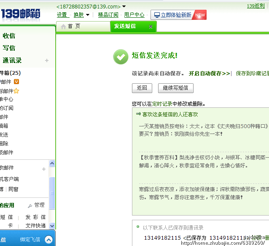
Task: Click the monitor icon in 立即体验新版
Action: coord(157,15)
